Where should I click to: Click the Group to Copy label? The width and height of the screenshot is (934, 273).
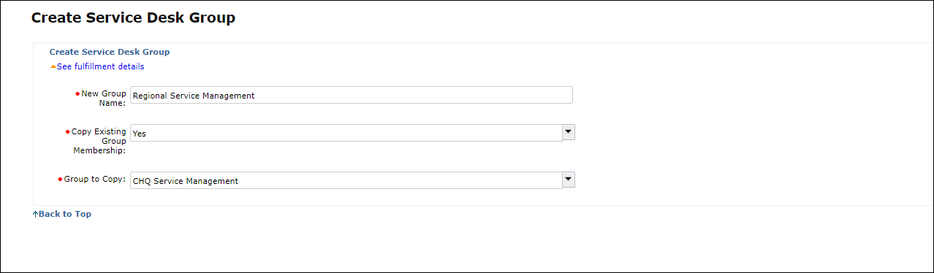(x=95, y=179)
